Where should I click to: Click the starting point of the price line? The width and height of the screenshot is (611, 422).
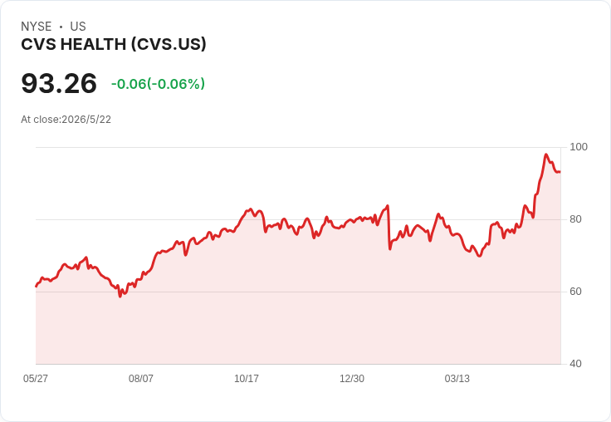[37, 287]
